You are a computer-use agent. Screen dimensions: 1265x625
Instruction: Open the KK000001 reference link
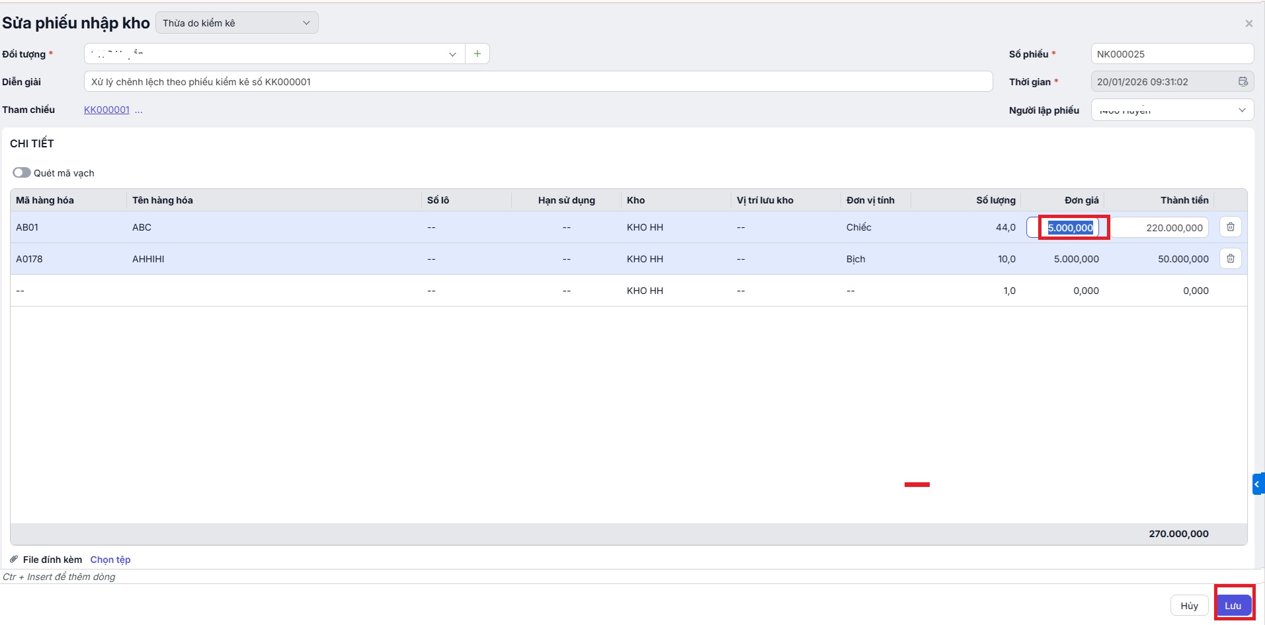[x=106, y=110]
